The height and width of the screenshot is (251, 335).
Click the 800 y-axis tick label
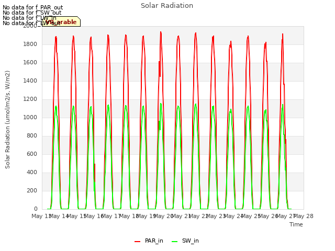point(32,136)
